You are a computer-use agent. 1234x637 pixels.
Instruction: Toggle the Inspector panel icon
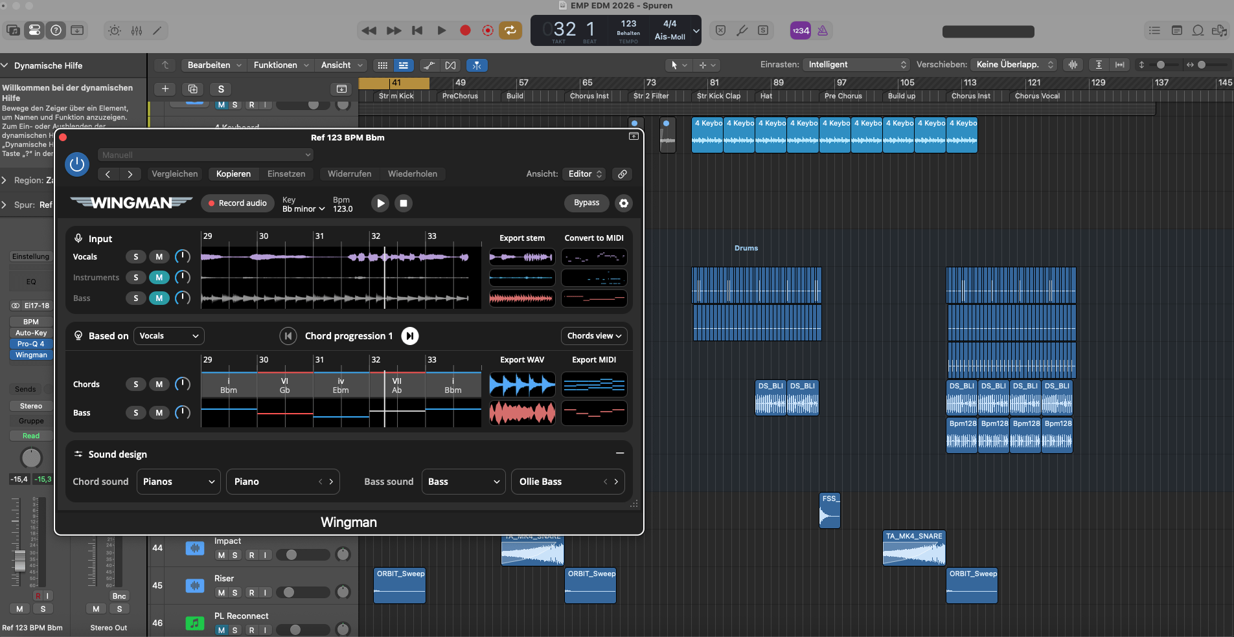34,30
